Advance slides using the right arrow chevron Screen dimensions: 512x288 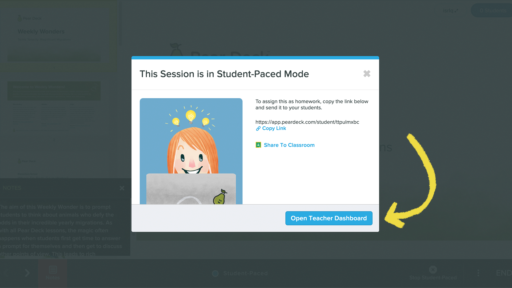coord(27,273)
